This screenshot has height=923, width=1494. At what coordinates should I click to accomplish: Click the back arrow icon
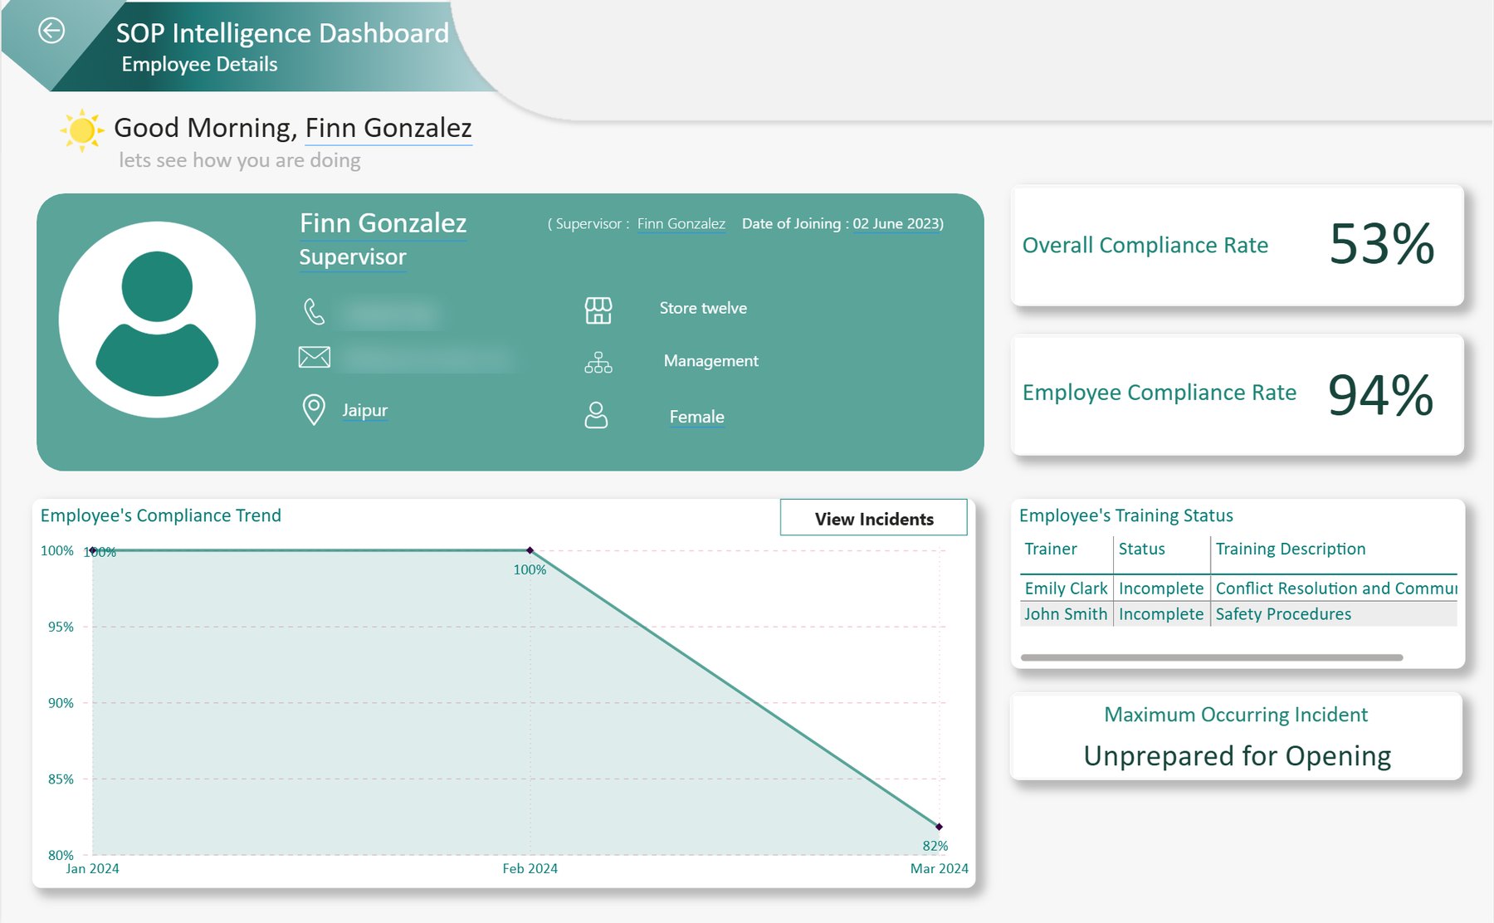[x=51, y=31]
